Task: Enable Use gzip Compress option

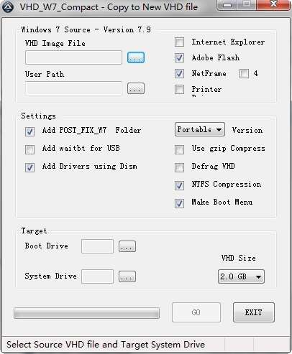Action: (x=179, y=149)
